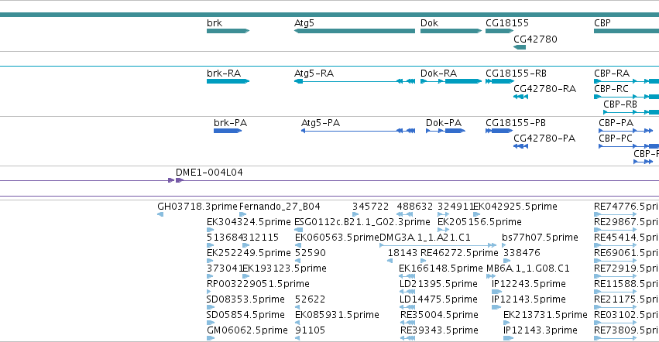Select the MB6A.1_1.G08.C1 EST label
Viewport: 659px width, 342px height.
point(528,268)
